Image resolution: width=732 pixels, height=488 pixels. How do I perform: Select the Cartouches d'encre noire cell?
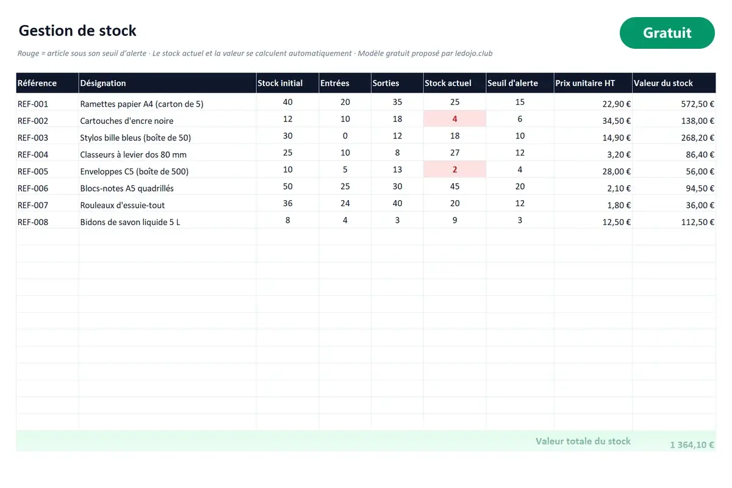tap(168, 120)
